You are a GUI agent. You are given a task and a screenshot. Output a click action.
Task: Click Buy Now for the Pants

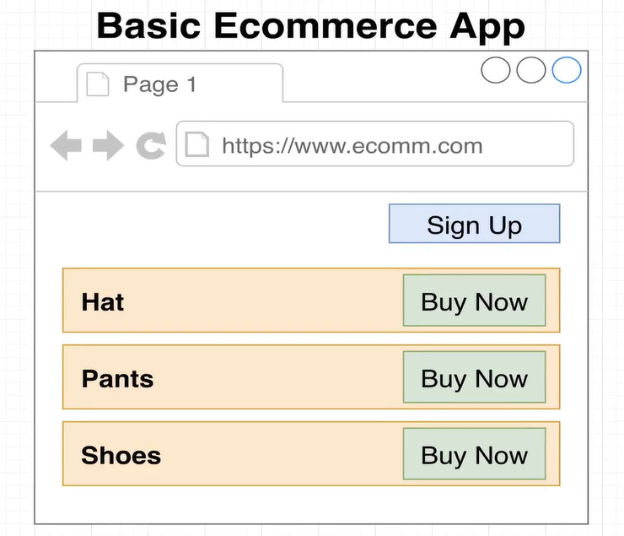pos(474,378)
